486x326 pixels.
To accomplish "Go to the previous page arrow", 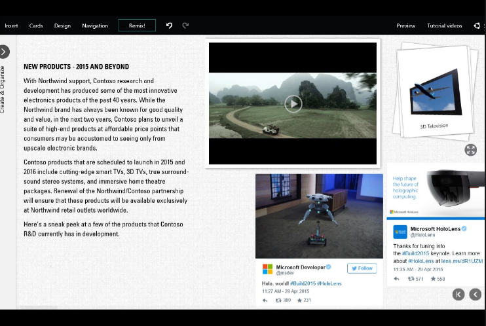I will click(475, 295).
